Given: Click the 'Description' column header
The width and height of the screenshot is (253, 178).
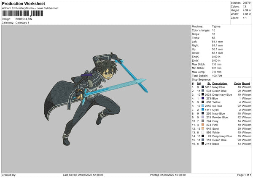Looking at the screenshot, I should pyautogui.click(x=220, y=84).
